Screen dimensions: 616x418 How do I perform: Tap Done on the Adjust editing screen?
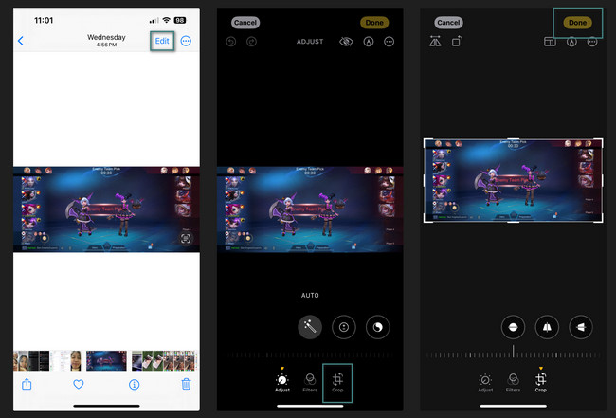coord(374,23)
